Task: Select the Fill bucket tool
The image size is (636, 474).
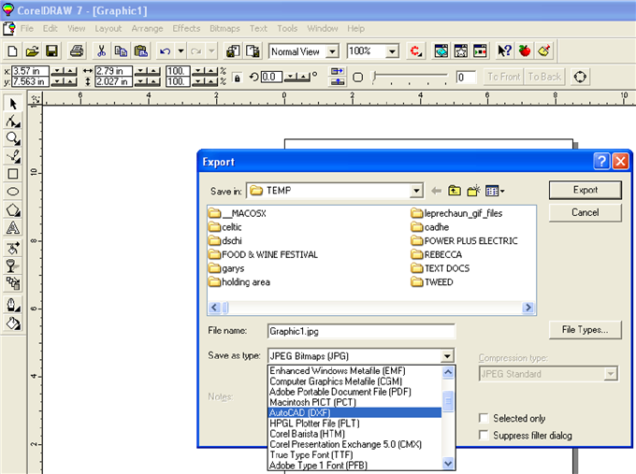Action: click(x=13, y=323)
